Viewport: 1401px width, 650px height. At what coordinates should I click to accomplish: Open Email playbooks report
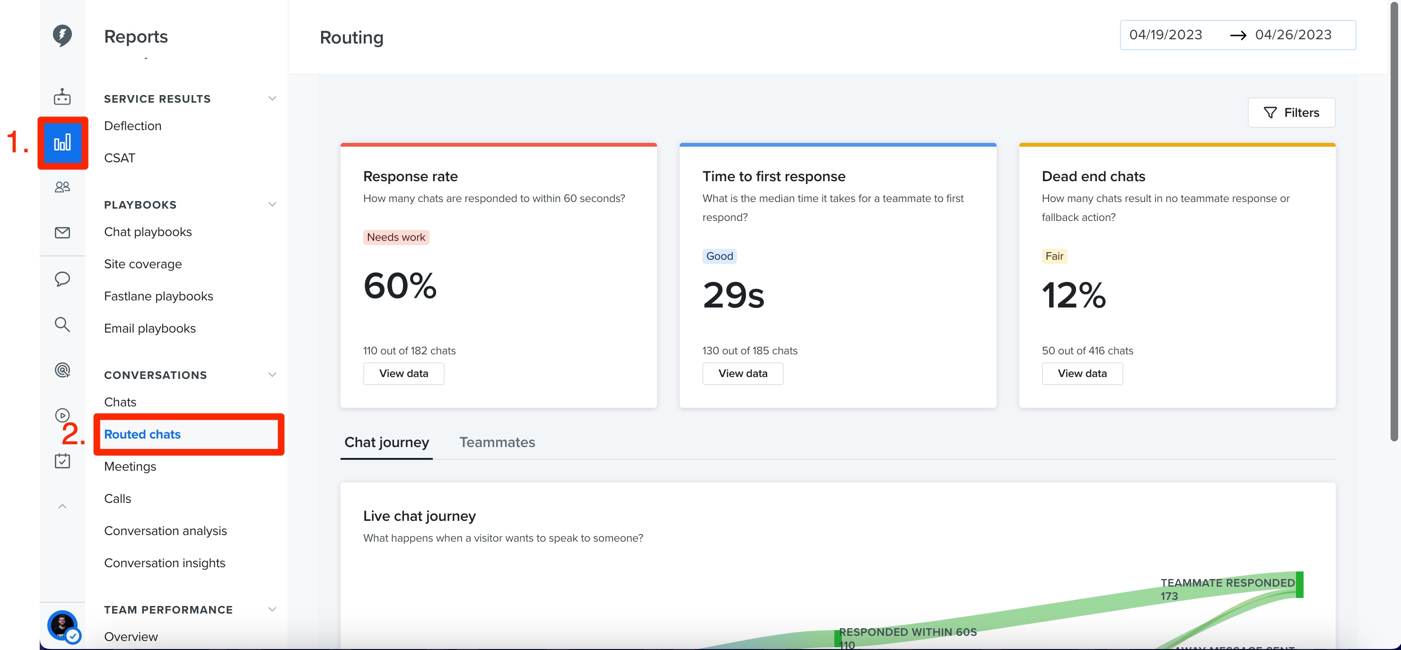click(149, 328)
